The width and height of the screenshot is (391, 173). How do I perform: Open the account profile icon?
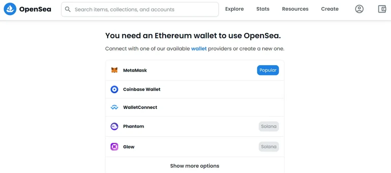coord(359,9)
